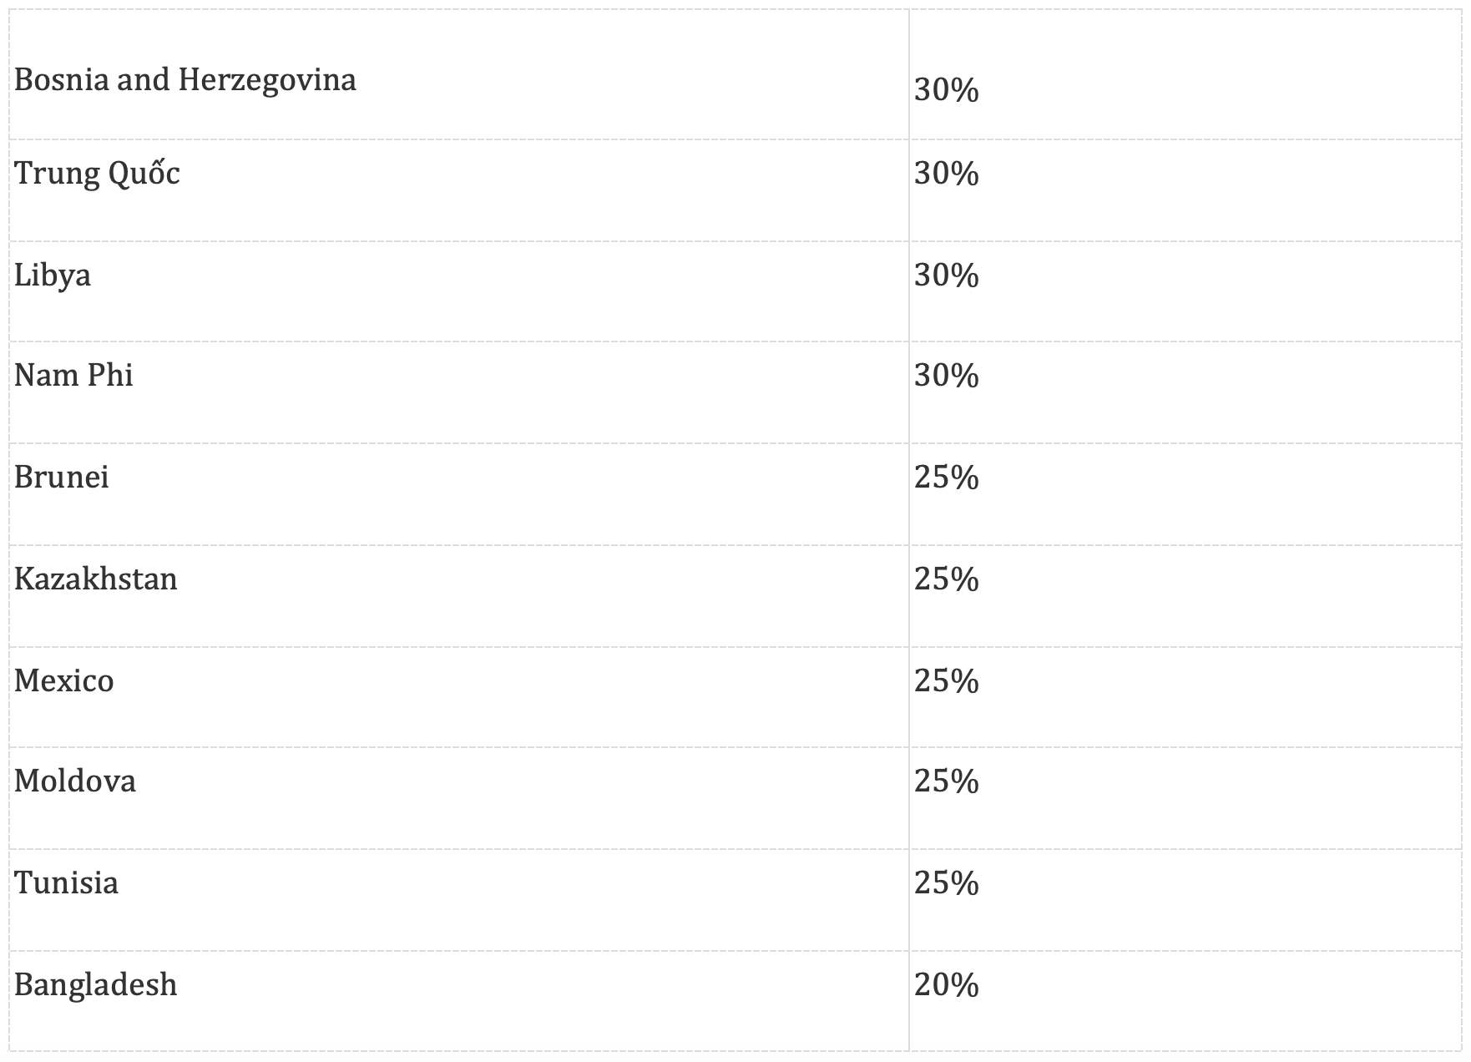Click the 25% value for Tunisia
This screenshot has height=1062, width=1471.
pyautogui.click(x=946, y=883)
